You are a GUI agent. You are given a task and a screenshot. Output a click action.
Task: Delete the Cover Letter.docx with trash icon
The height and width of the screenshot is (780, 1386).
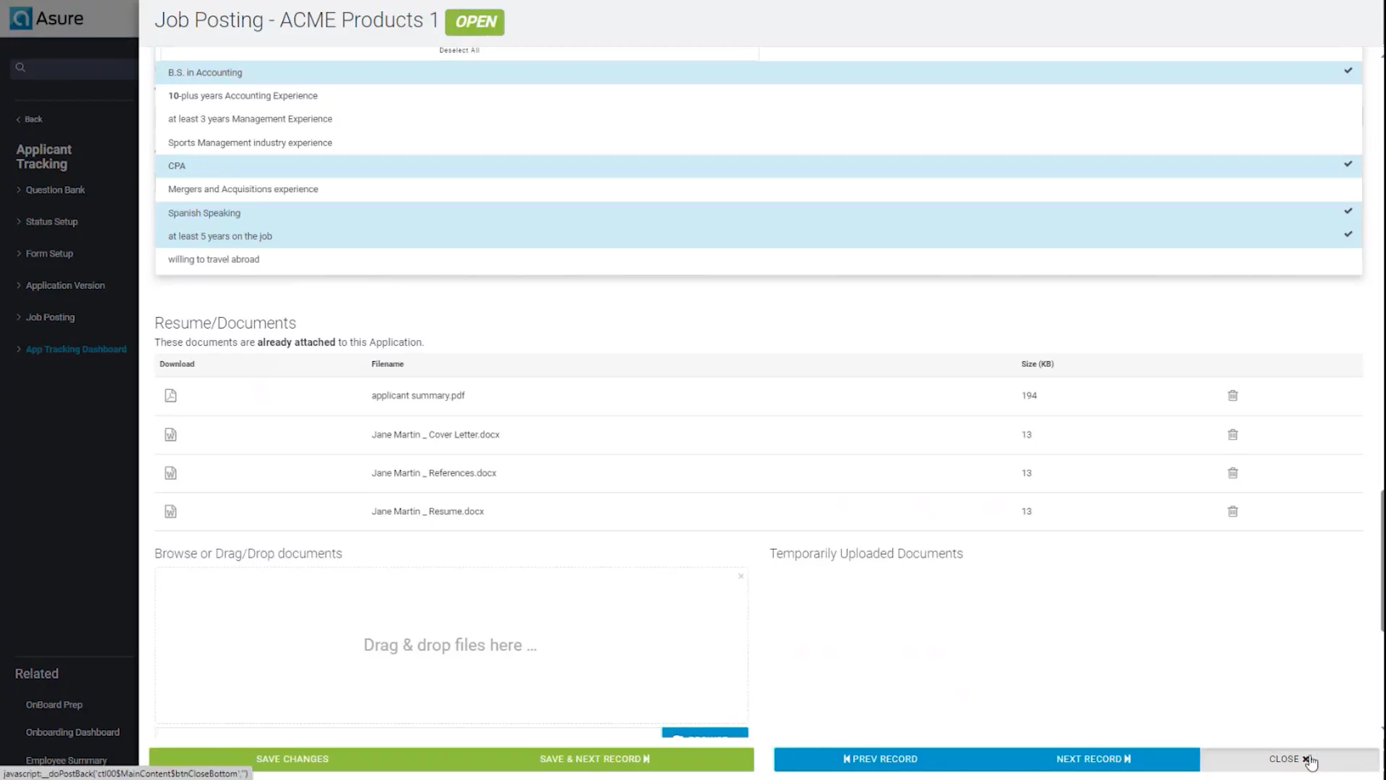click(x=1232, y=435)
